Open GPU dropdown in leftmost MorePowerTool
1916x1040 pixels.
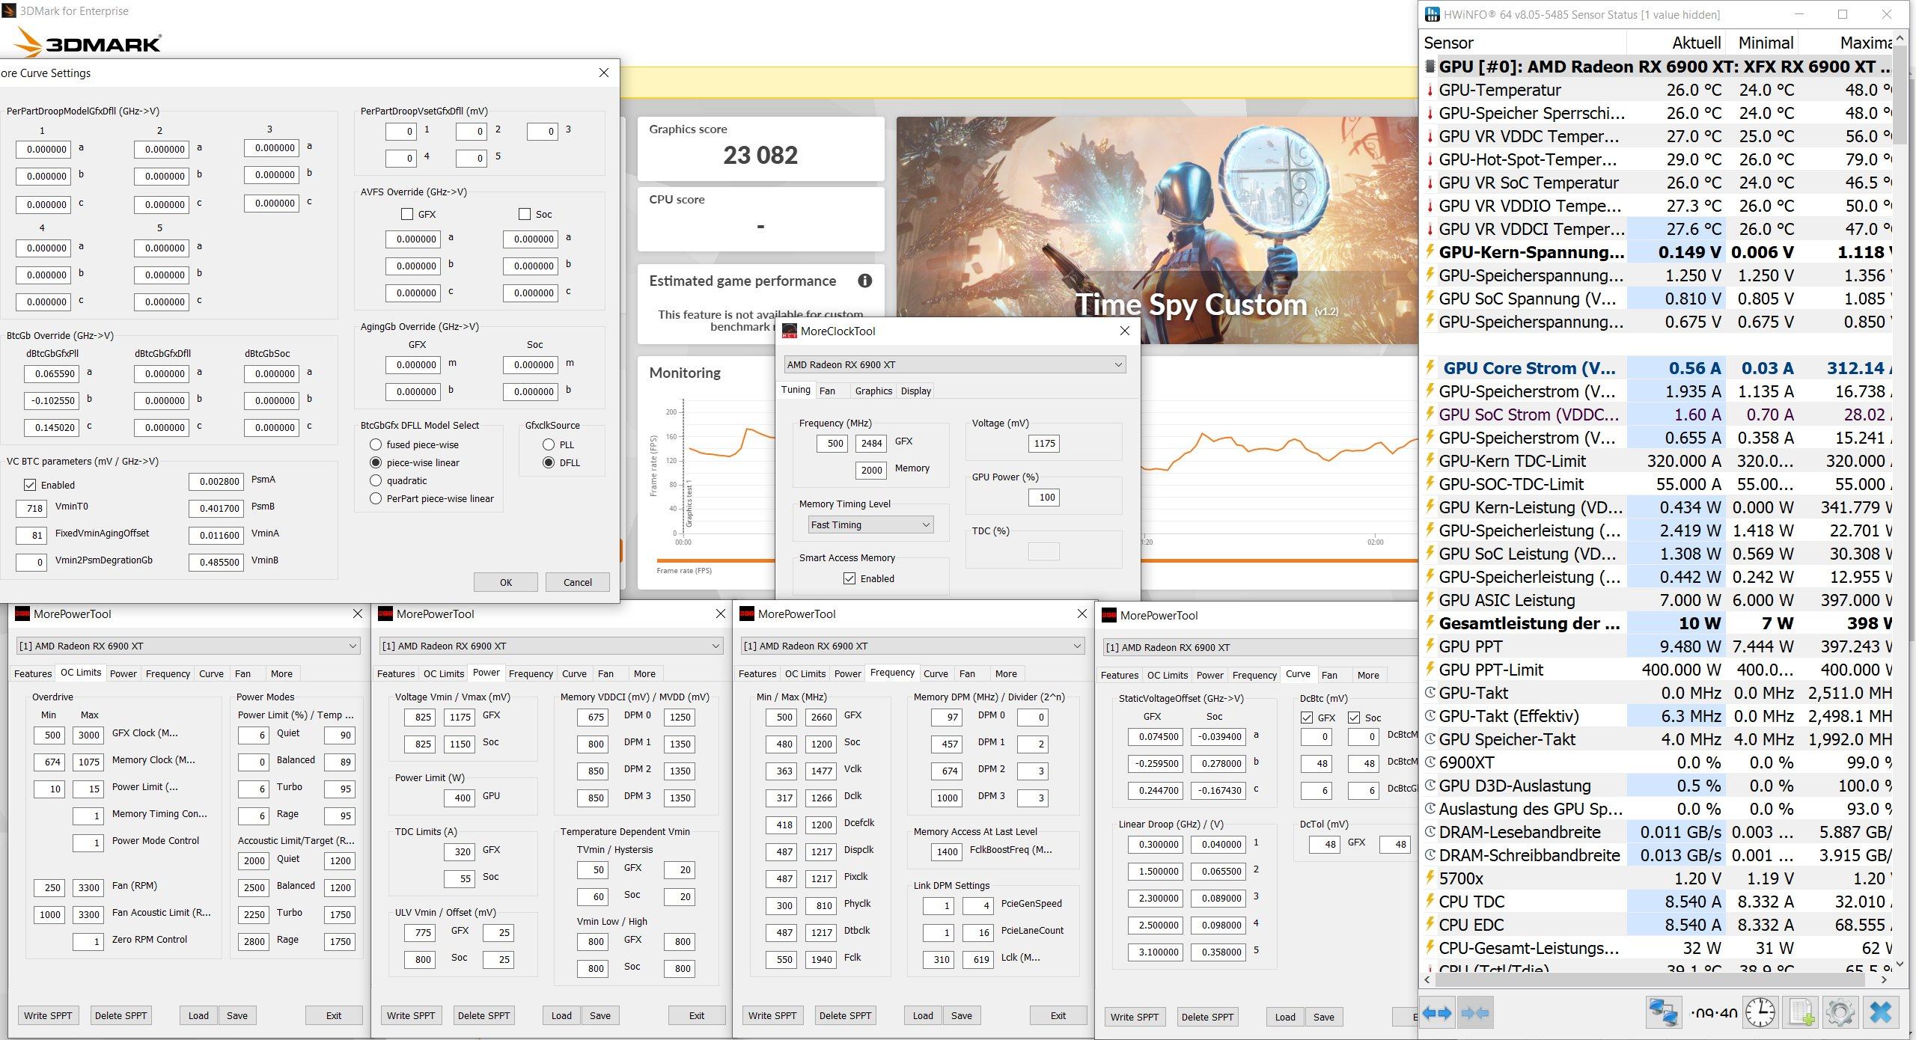[188, 646]
